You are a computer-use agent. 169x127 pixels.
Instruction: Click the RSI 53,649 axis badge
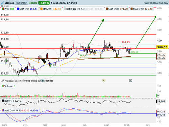161,101
